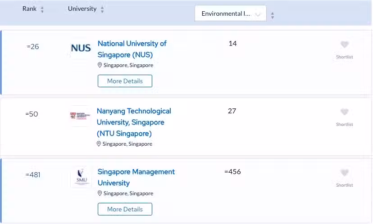This screenshot has width=373, height=224.
Task: Select rank value =50
Action: pyautogui.click(x=32, y=114)
